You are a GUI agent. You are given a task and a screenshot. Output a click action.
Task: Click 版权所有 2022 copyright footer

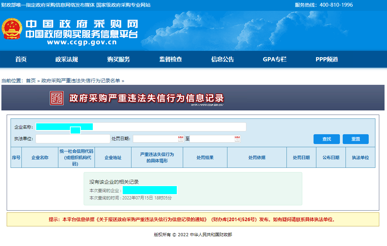193,235
